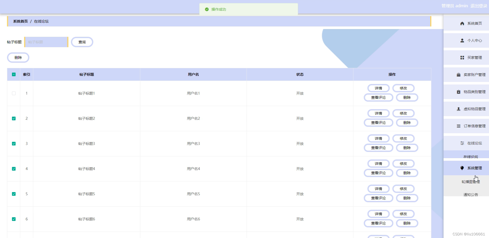Click the person icon beside 个人中心
This screenshot has width=489, height=238.
pyautogui.click(x=462, y=40)
